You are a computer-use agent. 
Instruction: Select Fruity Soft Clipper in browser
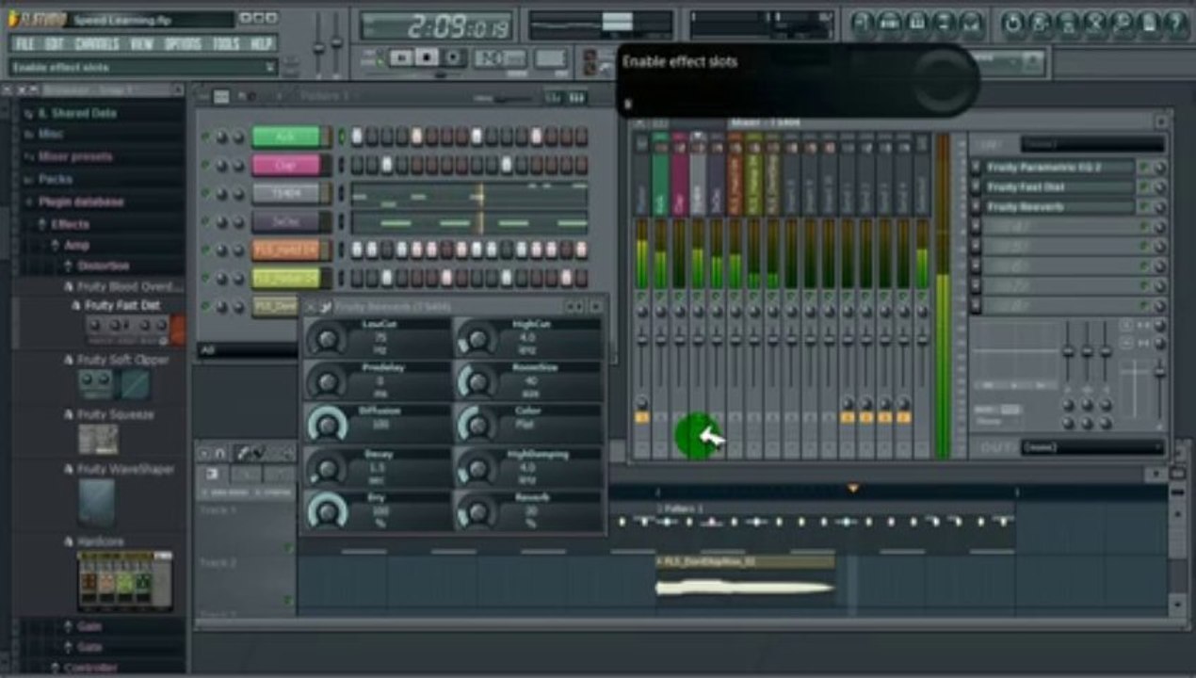pos(122,360)
